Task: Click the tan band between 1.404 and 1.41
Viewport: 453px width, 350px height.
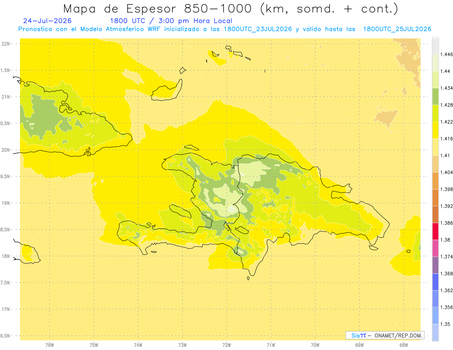Action: point(435,164)
